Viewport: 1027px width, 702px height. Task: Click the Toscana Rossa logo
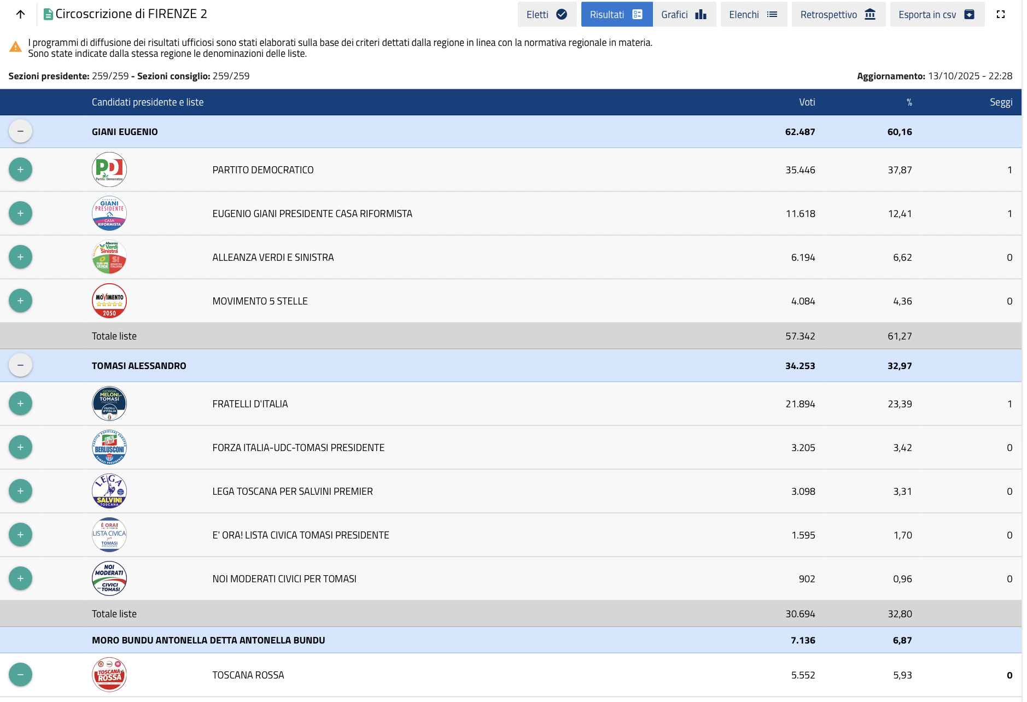point(109,675)
